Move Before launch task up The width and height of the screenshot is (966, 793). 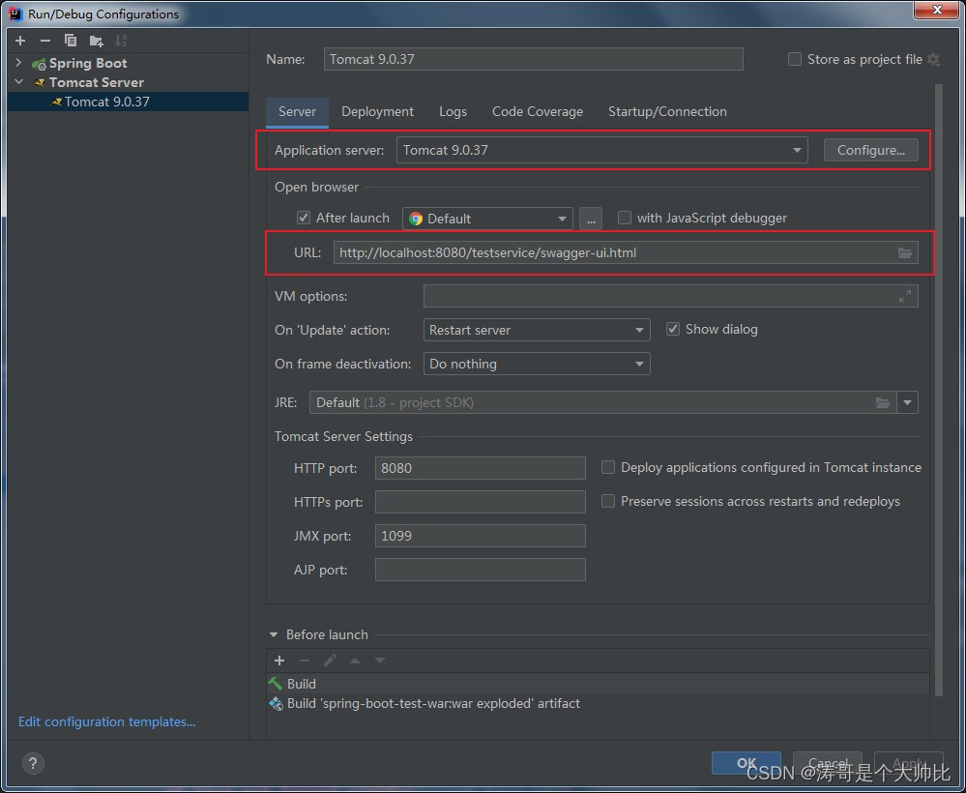click(x=355, y=661)
